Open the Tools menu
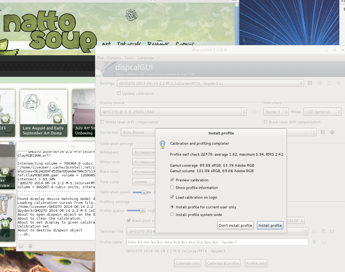Screen dimensions: 345x272 click(x=129, y=58)
